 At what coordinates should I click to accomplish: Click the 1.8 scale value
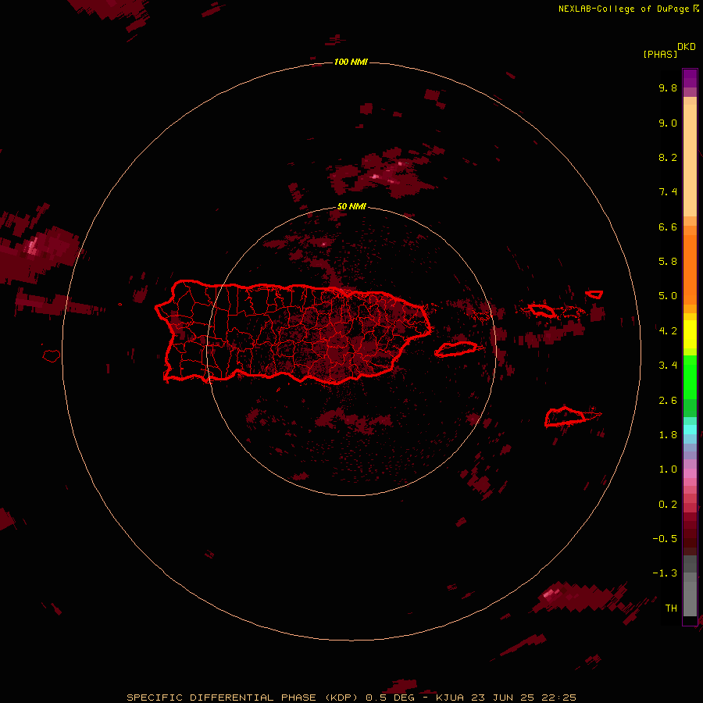point(668,435)
